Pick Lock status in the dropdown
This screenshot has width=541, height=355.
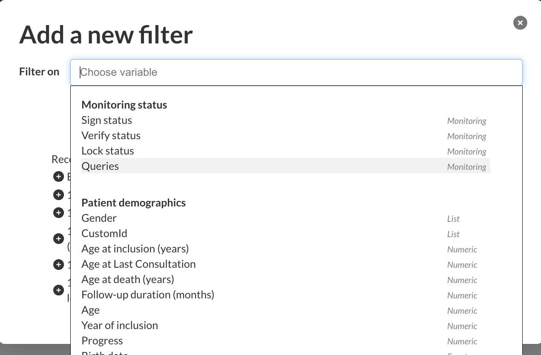[108, 151]
